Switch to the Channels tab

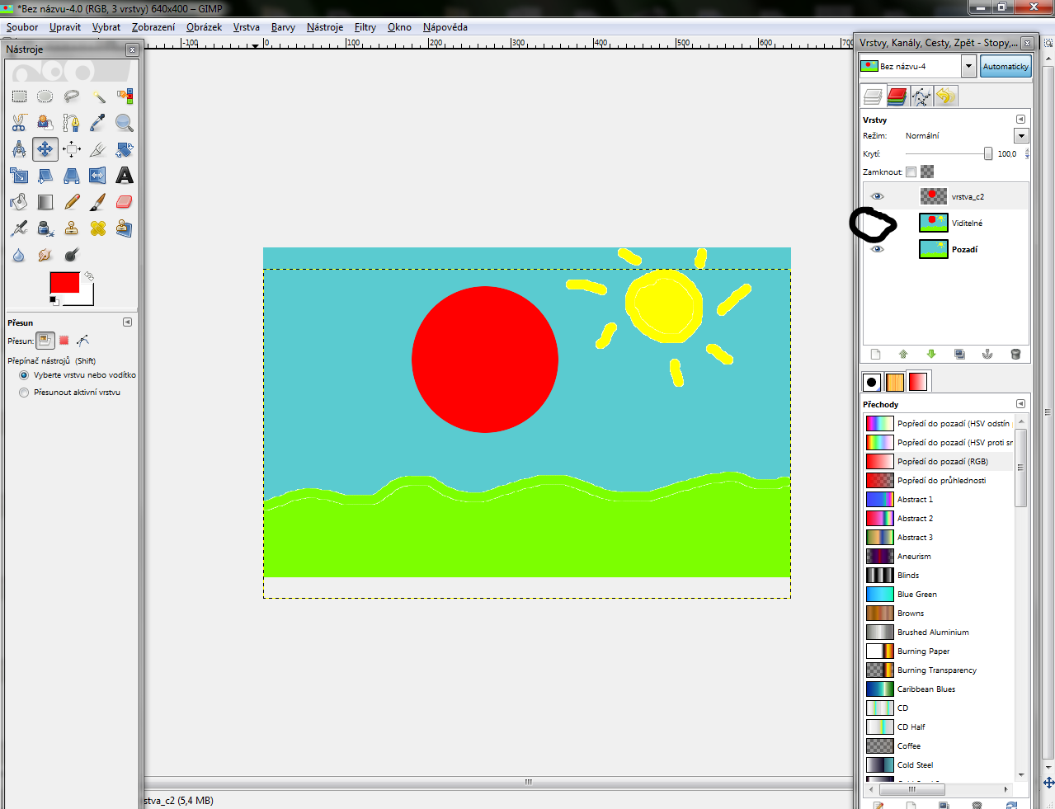click(897, 97)
